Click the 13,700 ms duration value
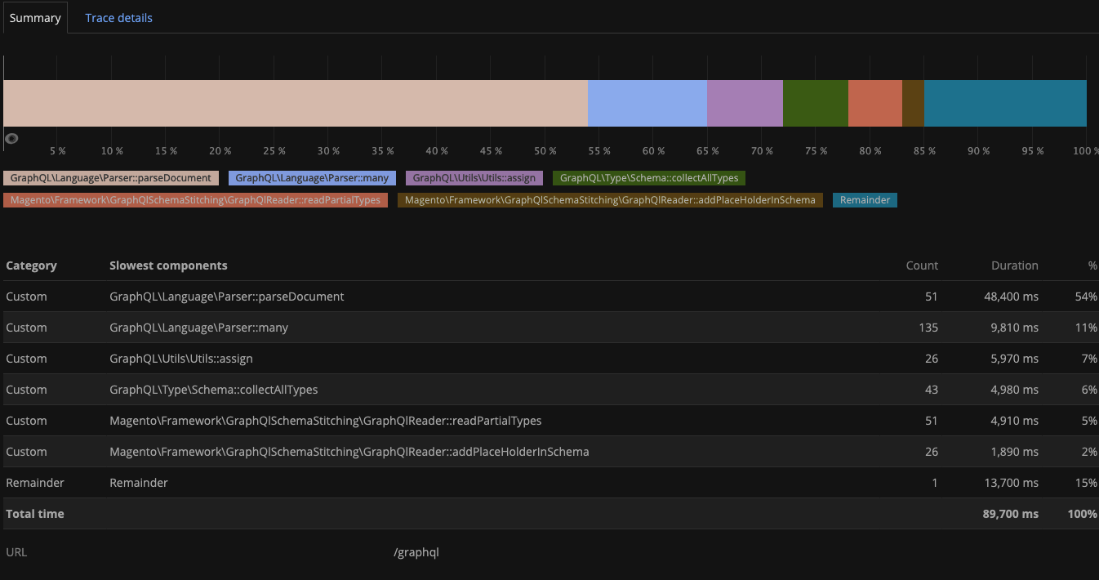Image resolution: width=1099 pixels, height=580 pixels. [x=1011, y=483]
